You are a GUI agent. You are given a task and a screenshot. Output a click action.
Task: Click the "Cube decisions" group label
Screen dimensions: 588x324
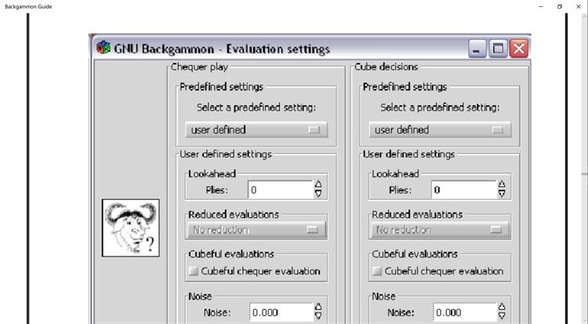pyautogui.click(x=387, y=67)
